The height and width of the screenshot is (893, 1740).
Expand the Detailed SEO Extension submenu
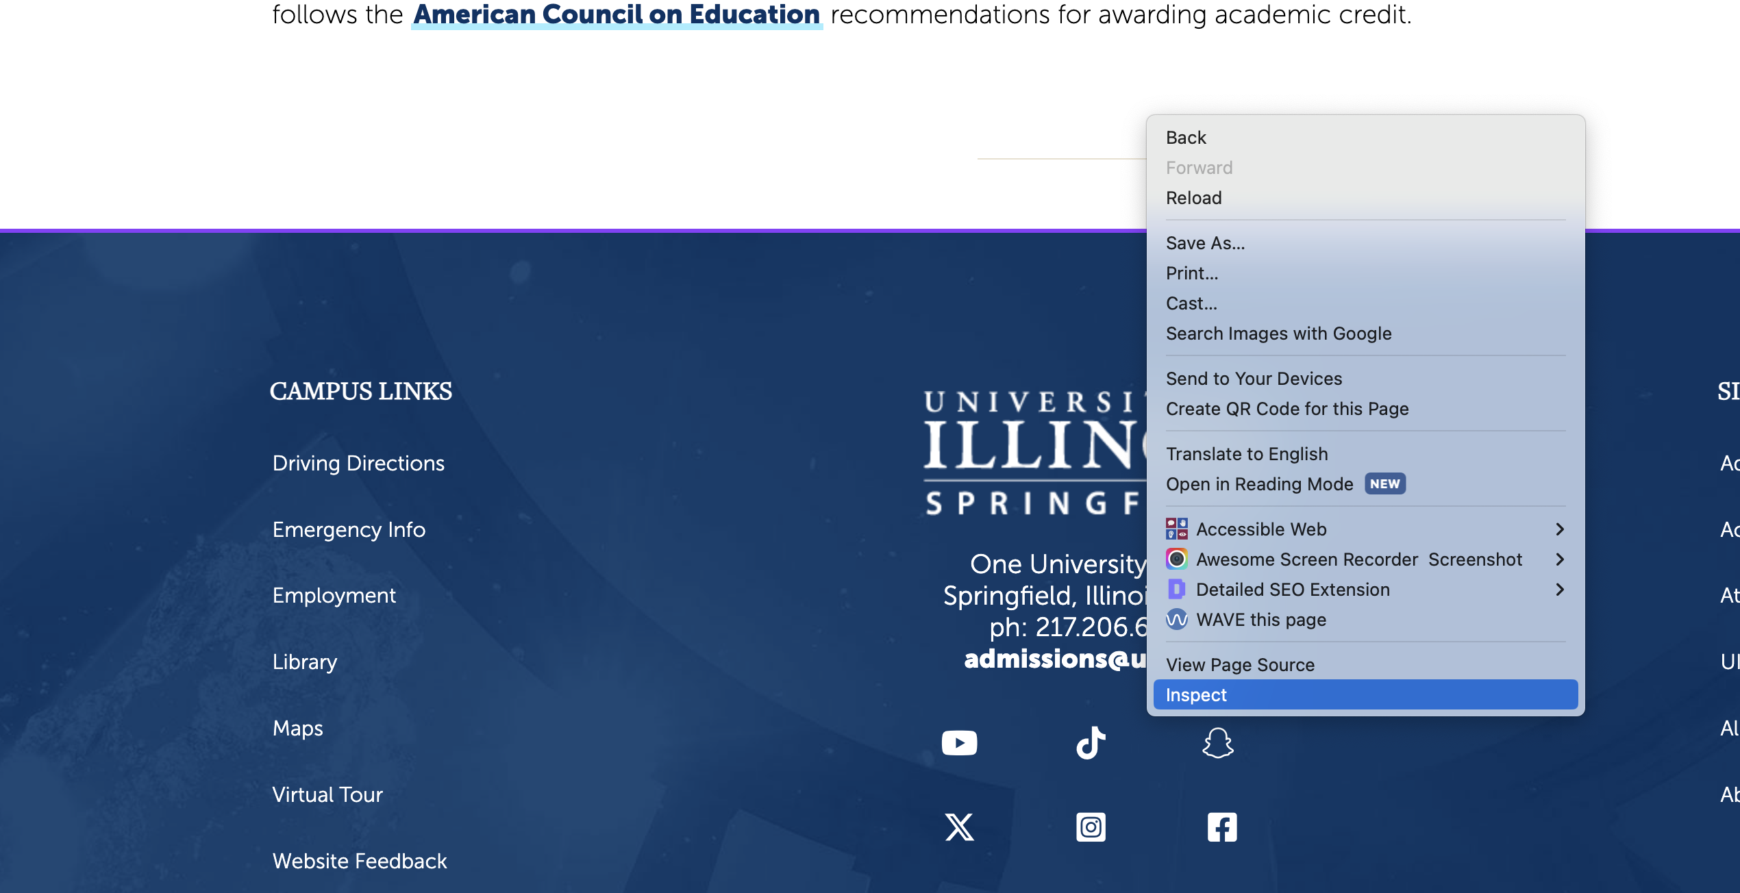click(1561, 589)
